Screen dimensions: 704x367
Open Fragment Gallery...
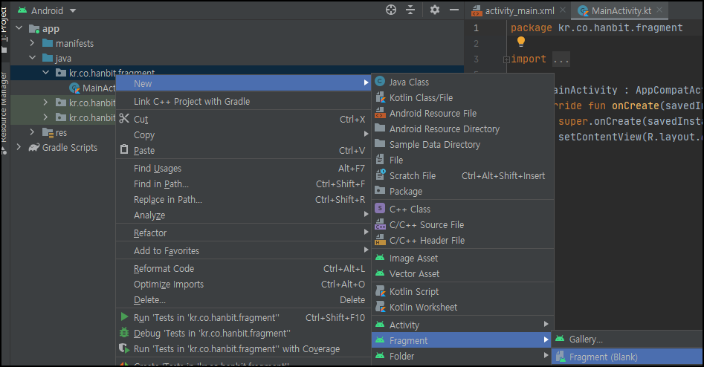click(x=627, y=340)
